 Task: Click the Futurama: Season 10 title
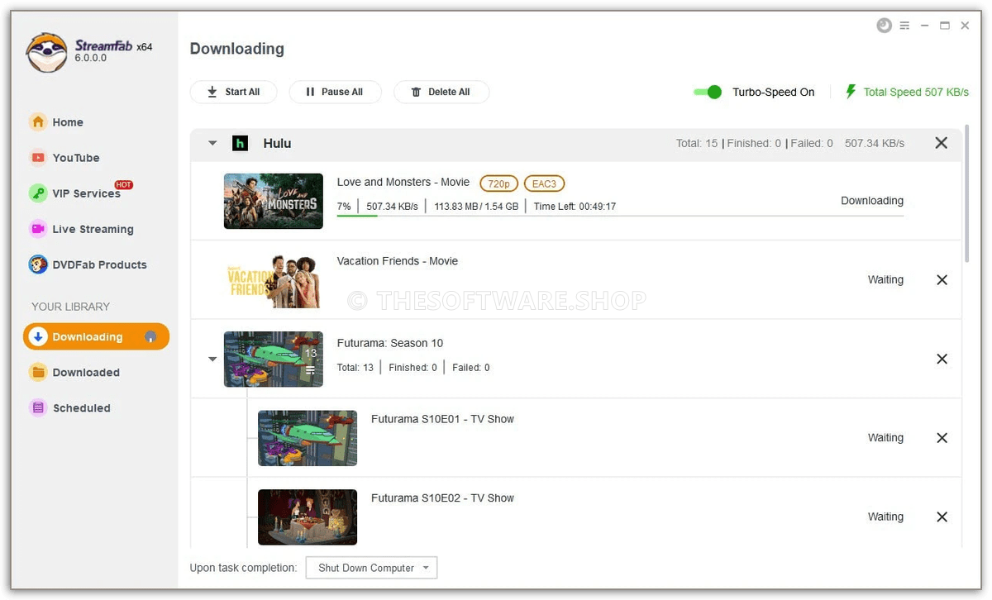coord(390,343)
